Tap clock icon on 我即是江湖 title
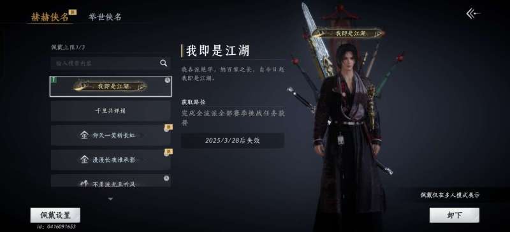The height and width of the screenshot is (232, 510). [167, 80]
